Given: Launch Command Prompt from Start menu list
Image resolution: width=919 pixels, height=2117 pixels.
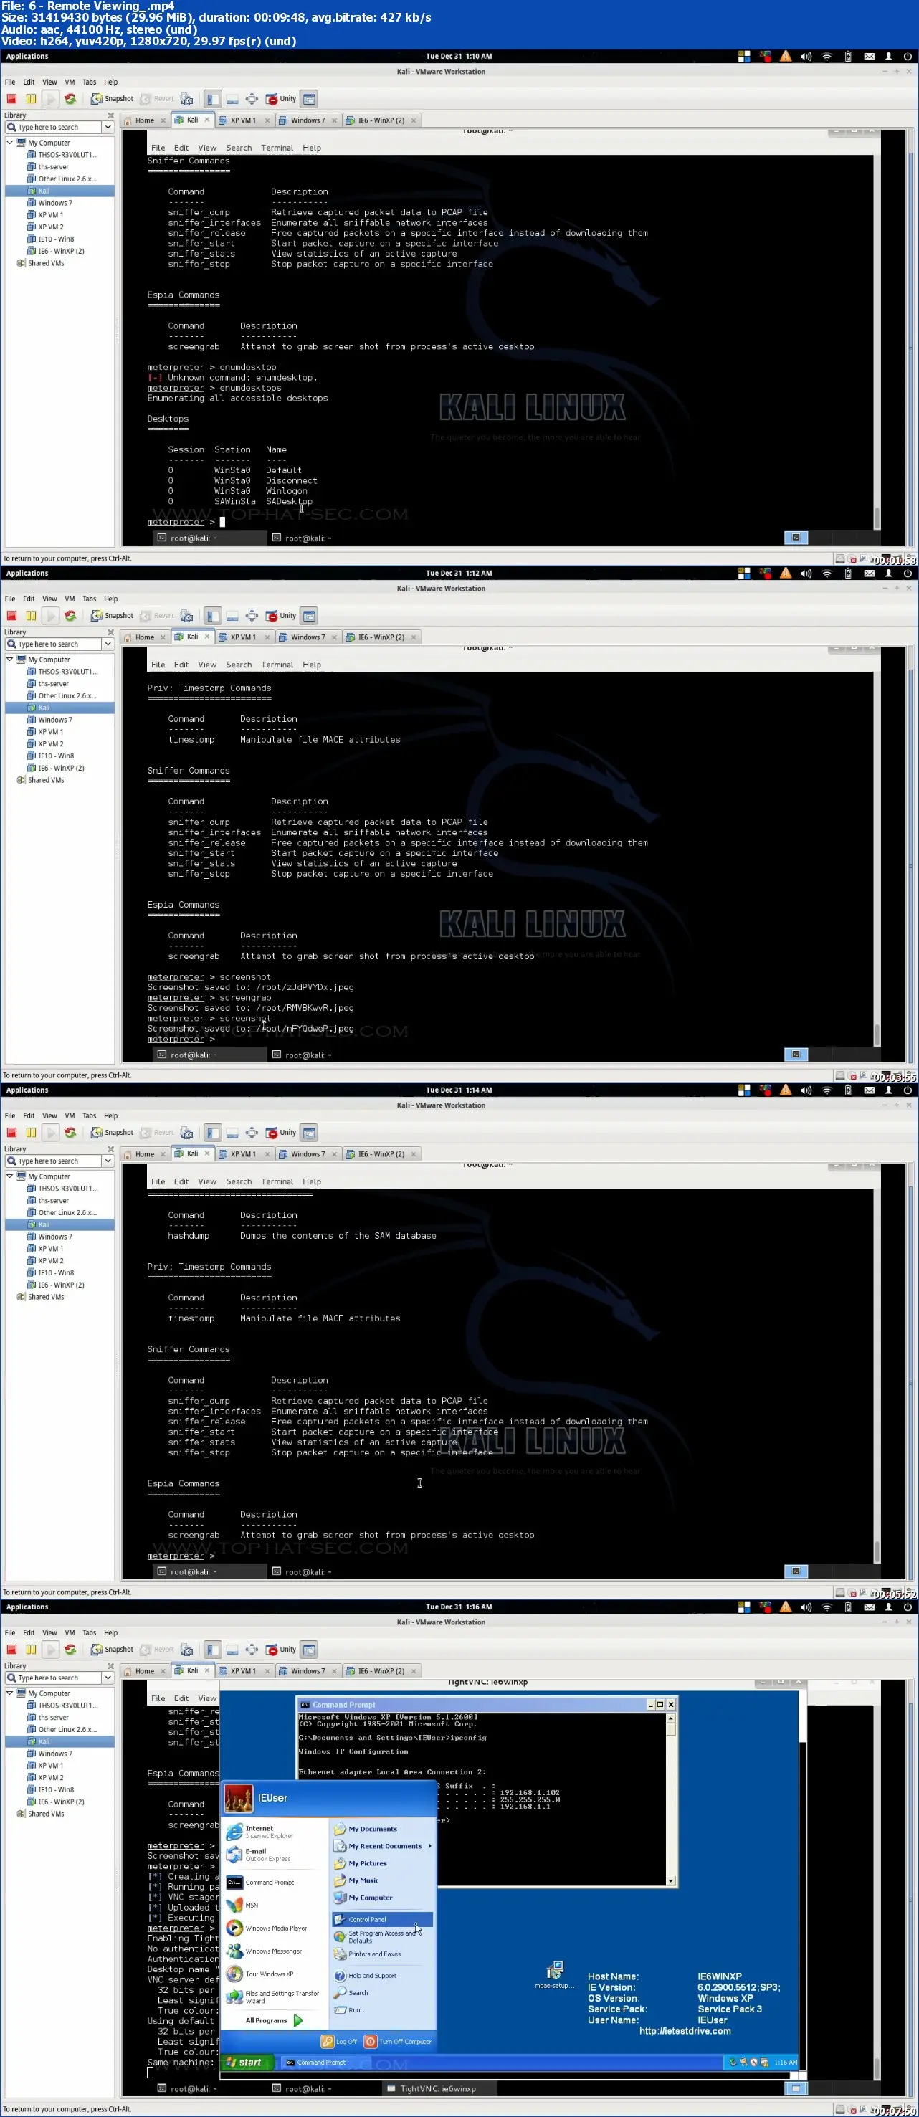Looking at the screenshot, I should point(259,1883).
